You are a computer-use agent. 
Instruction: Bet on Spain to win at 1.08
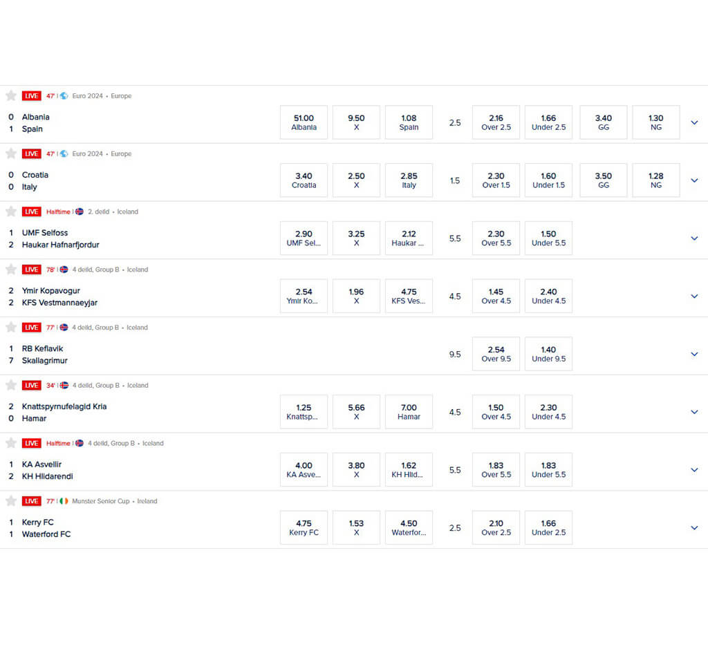click(x=409, y=122)
